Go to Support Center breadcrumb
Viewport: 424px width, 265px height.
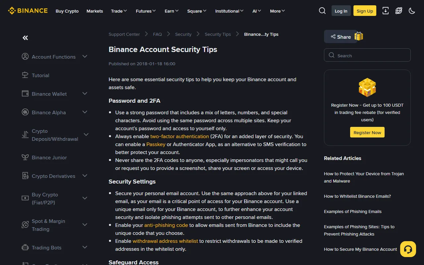tap(124, 34)
